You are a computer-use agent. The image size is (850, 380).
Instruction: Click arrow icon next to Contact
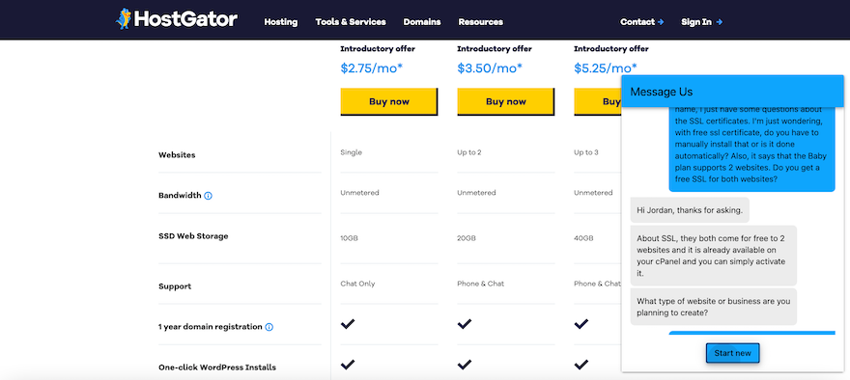click(x=661, y=22)
